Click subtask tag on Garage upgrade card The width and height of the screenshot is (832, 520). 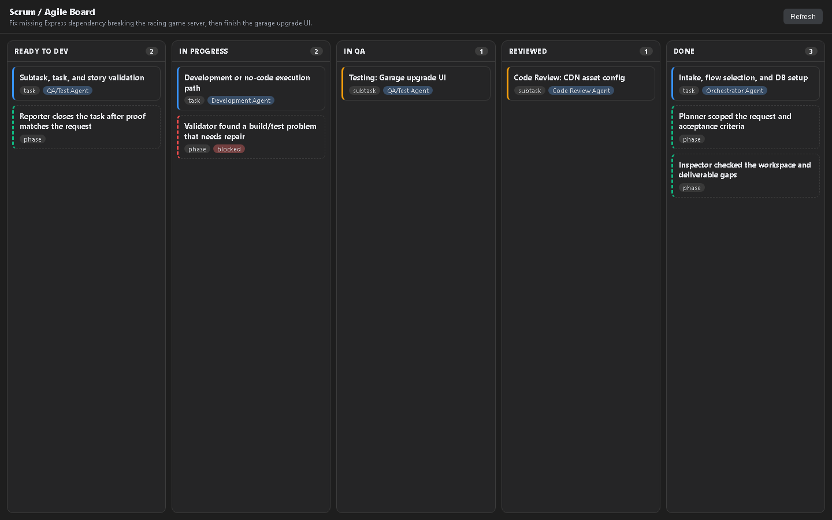(365, 91)
